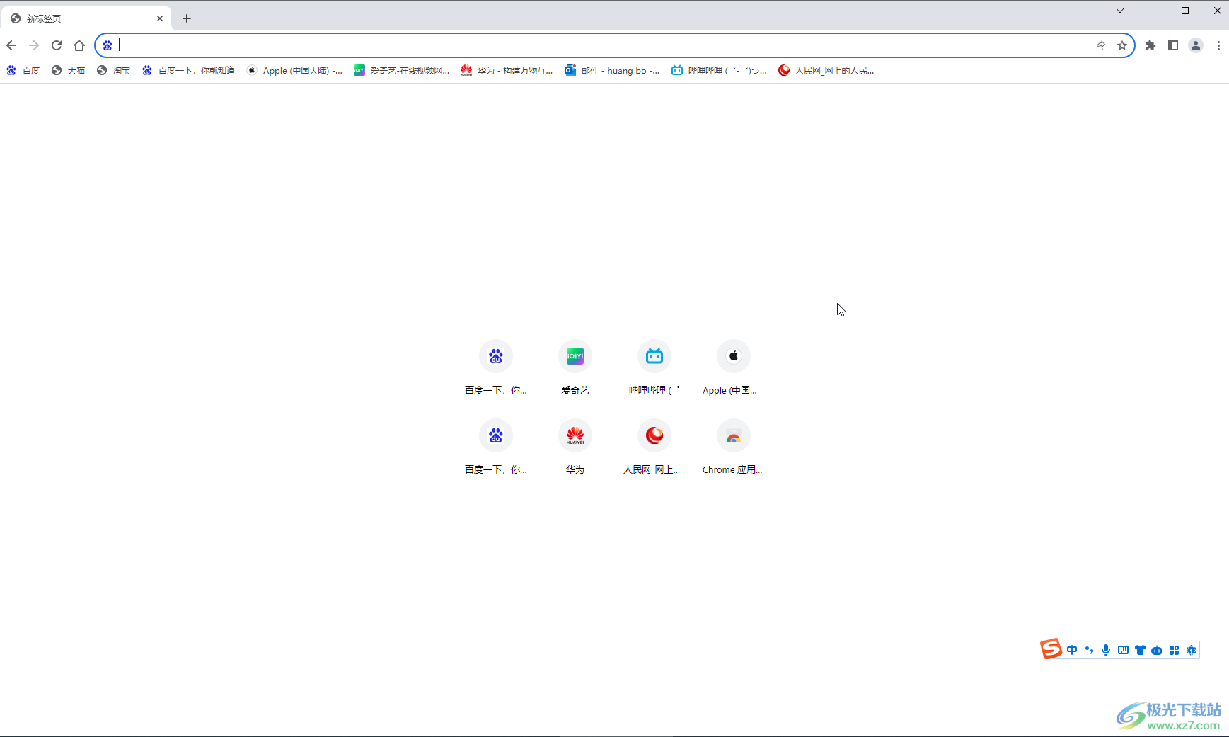Open a new tab with the plus button
1229x737 pixels.
coord(187,18)
